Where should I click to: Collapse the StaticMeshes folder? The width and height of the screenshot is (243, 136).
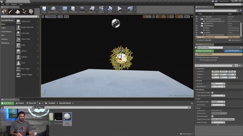click(200, 26)
